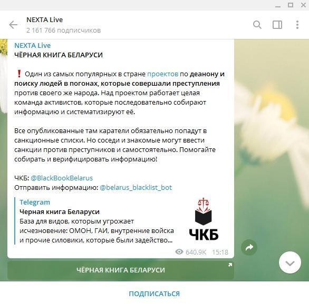Click the eye icon showing 640.9K views

(179, 252)
